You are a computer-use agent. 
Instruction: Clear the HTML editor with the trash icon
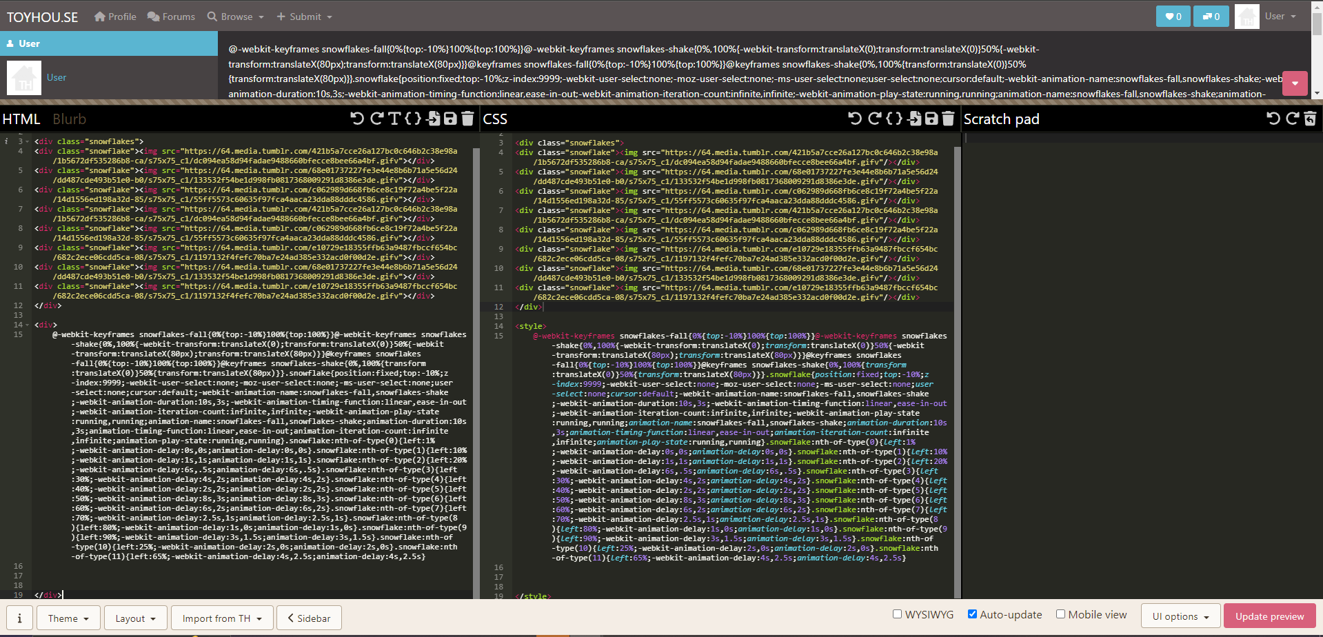(468, 119)
